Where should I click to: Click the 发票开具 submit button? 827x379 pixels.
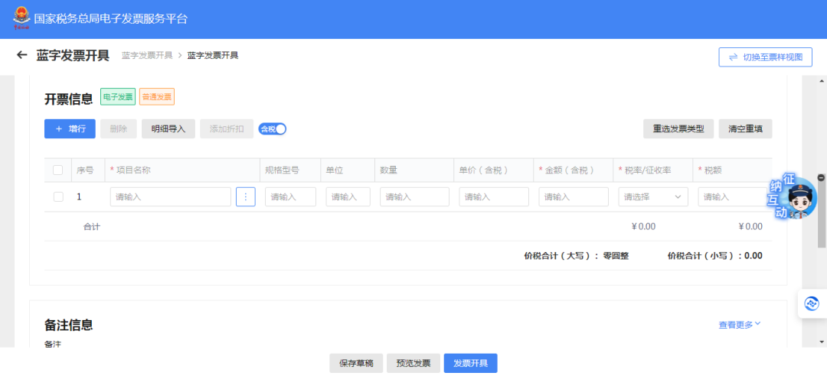tap(470, 364)
